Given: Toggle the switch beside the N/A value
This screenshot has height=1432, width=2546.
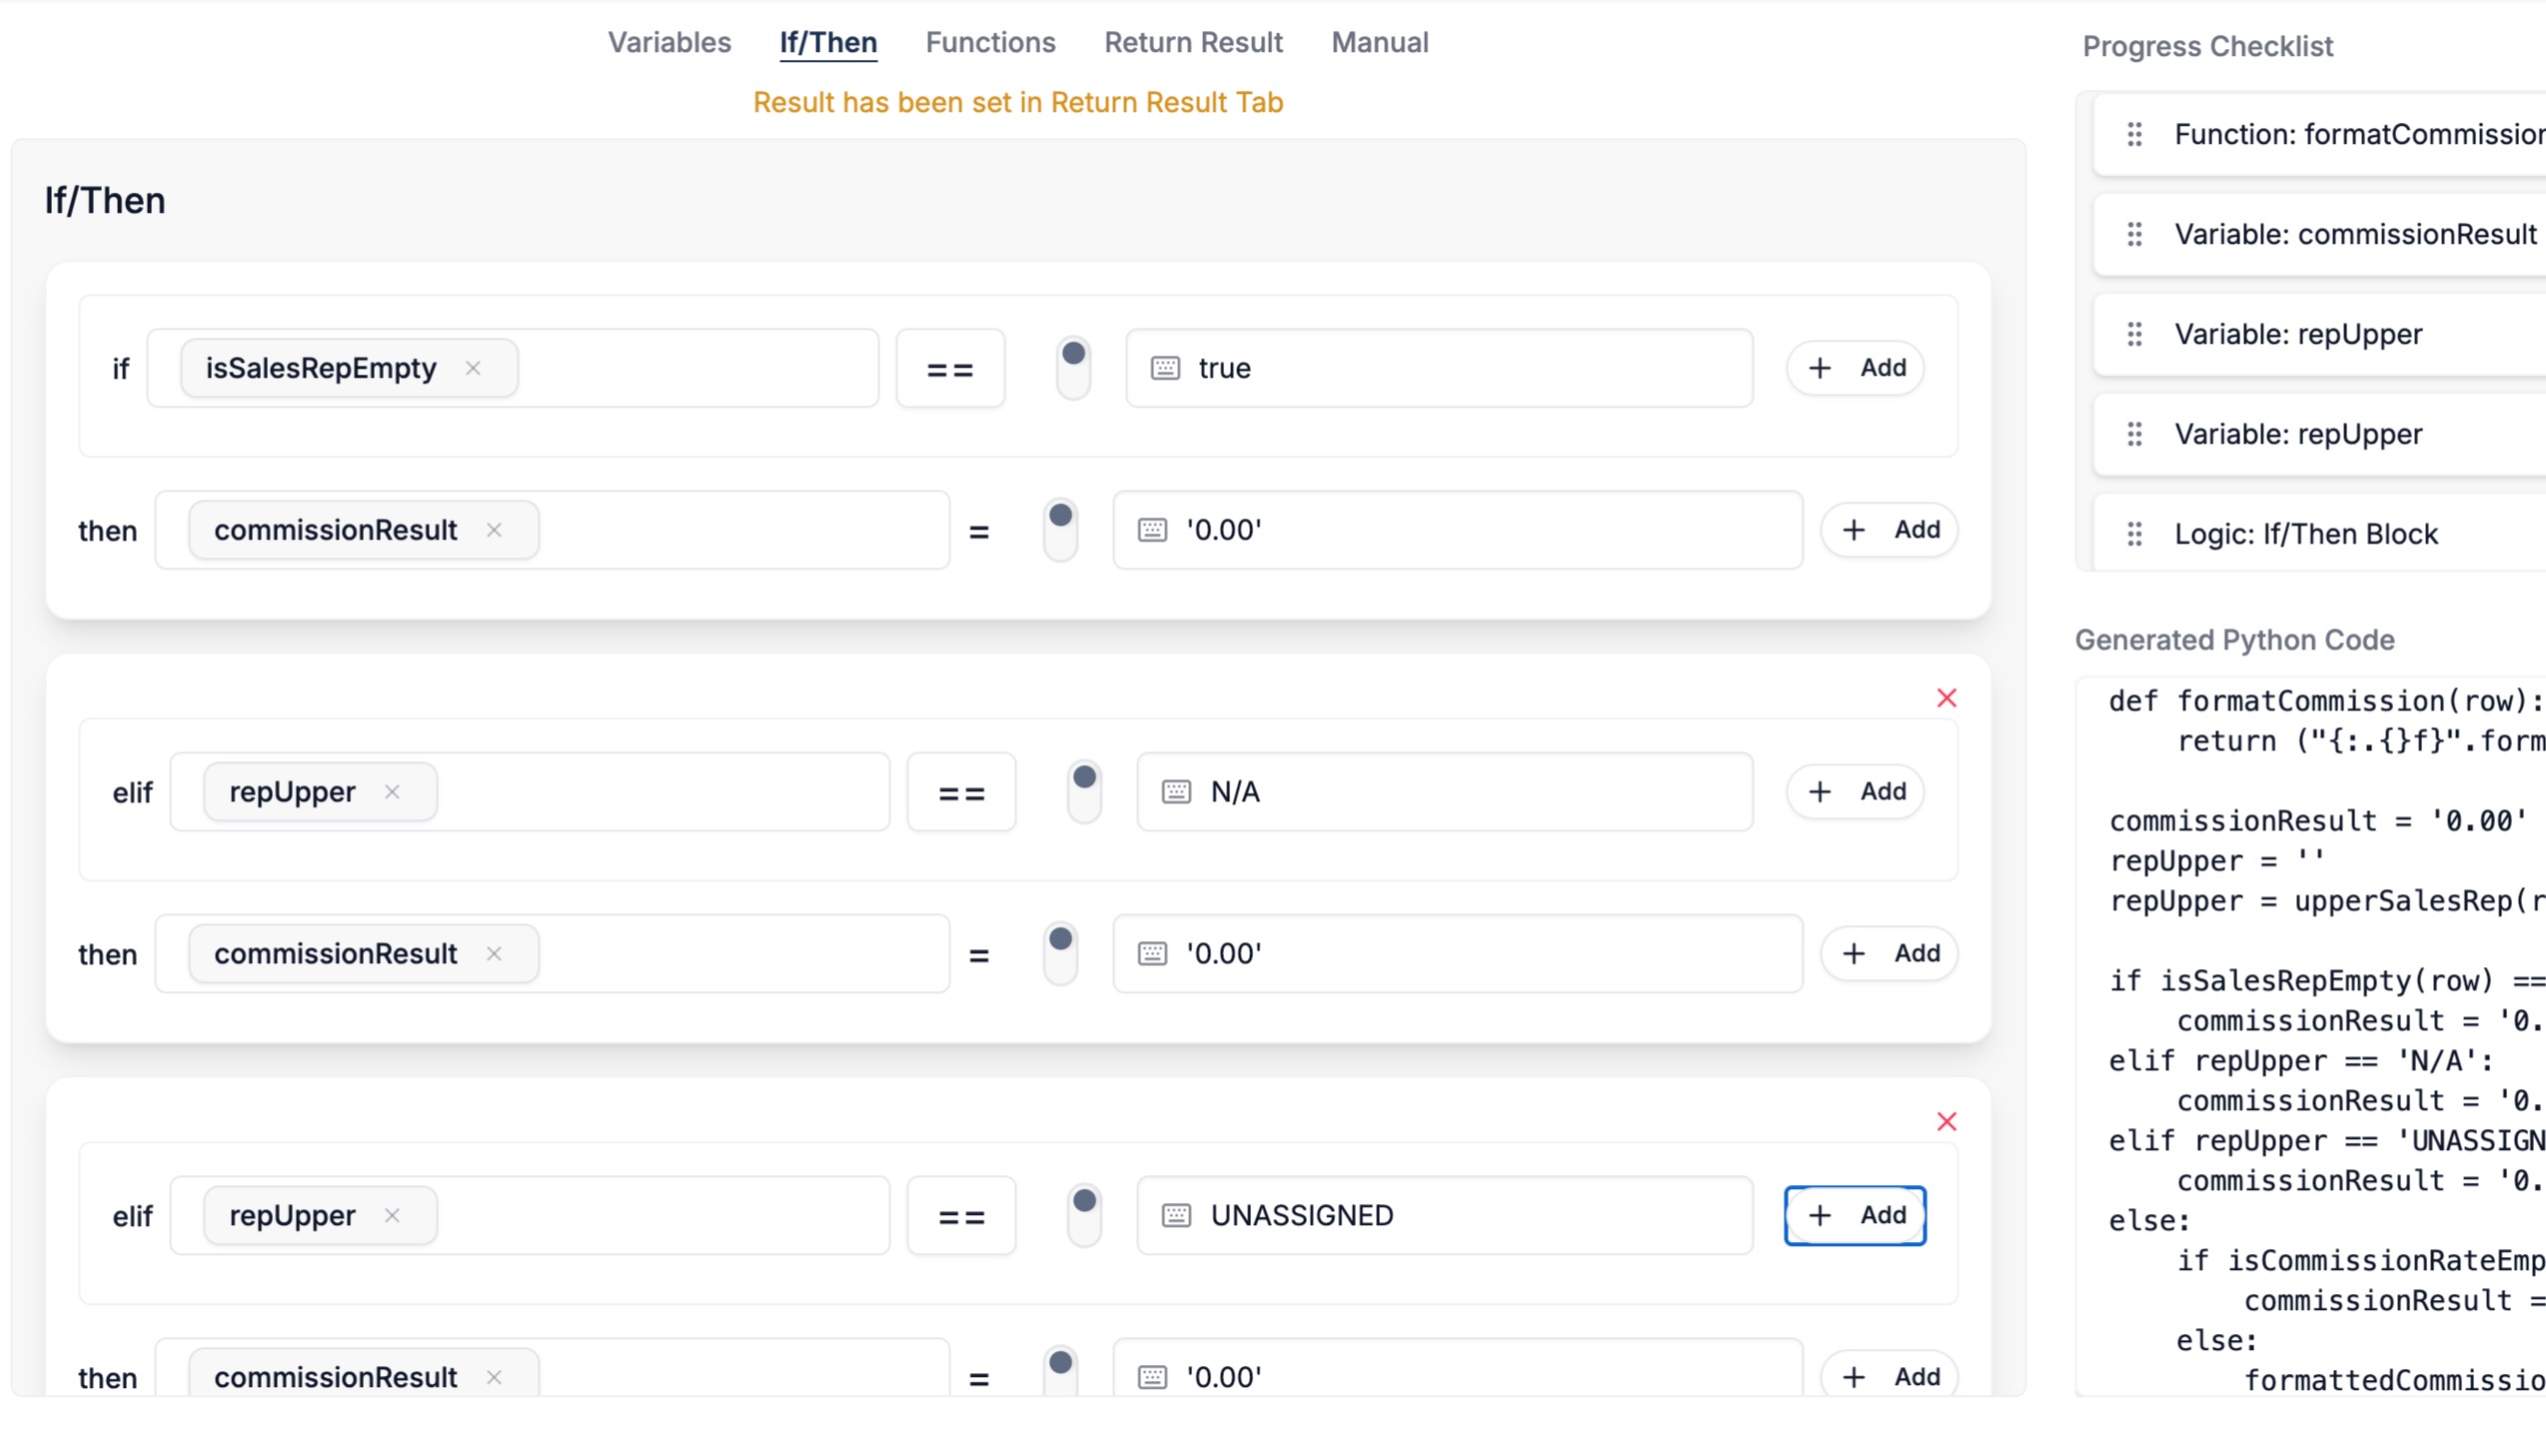Looking at the screenshot, I should (1084, 790).
